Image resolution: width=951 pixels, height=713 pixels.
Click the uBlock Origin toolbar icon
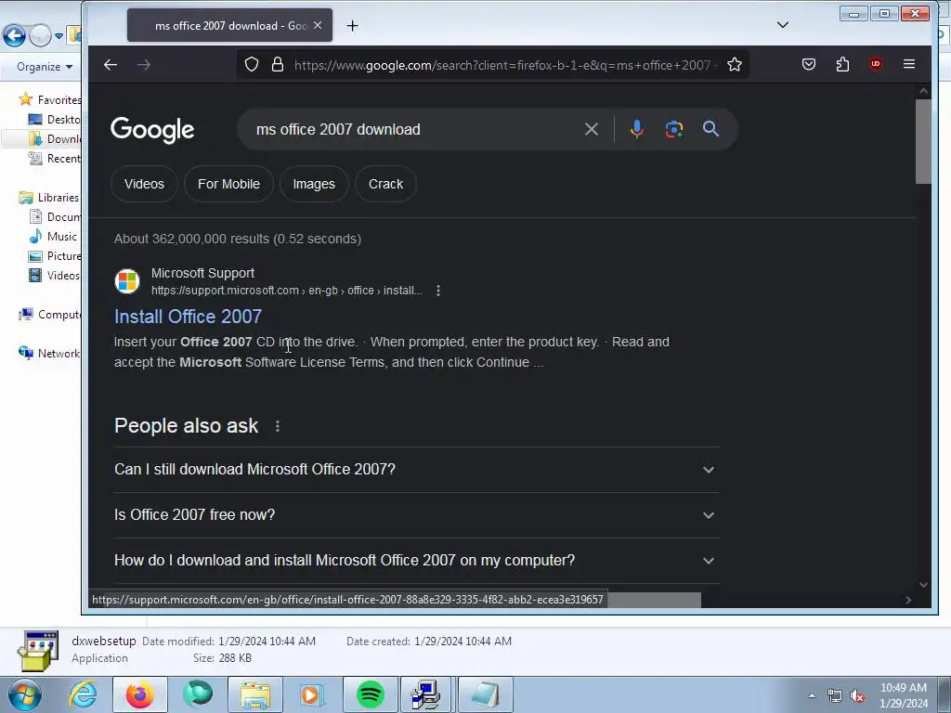875,64
